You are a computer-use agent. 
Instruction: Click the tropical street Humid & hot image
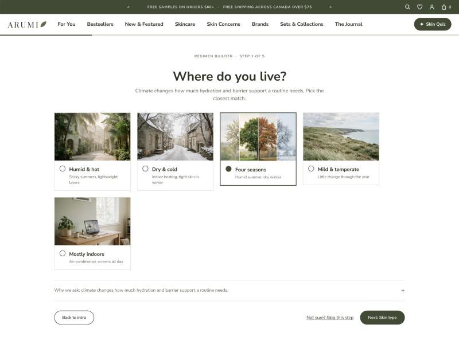(92, 136)
